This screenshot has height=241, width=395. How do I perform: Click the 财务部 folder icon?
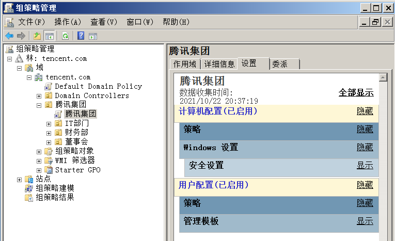[58, 133]
